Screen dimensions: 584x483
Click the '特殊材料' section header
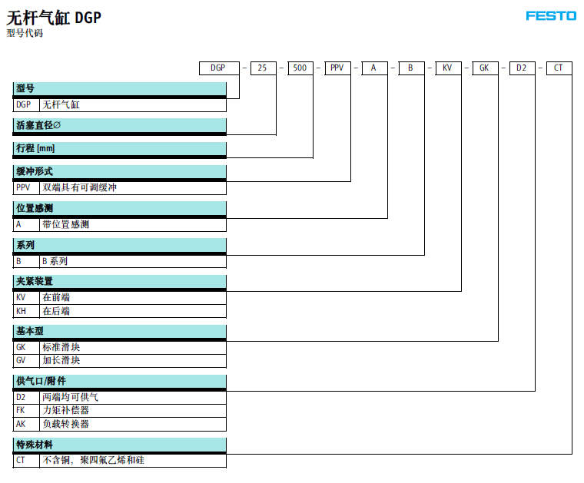click(120, 445)
